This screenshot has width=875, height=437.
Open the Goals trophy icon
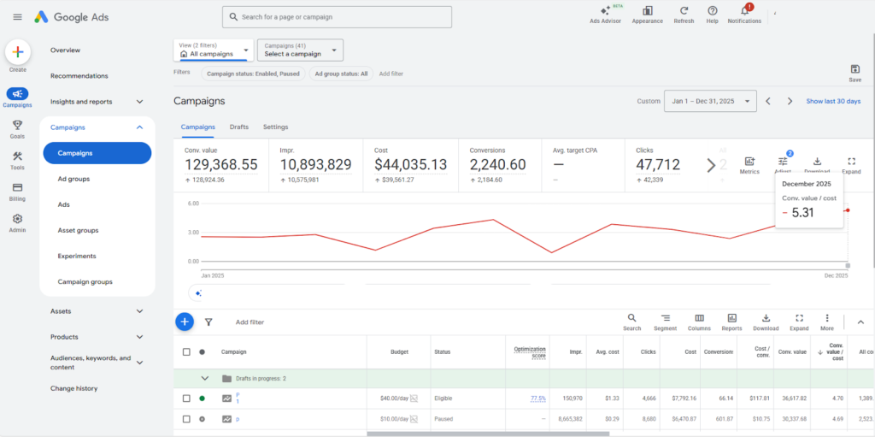[x=17, y=125]
